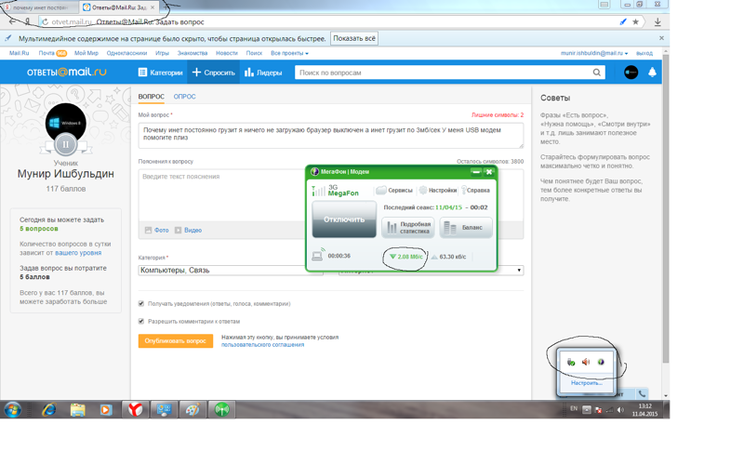This screenshot has width=744, height=465.
Task: Open the profile avatar in the header
Action: (x=631, y=73)
